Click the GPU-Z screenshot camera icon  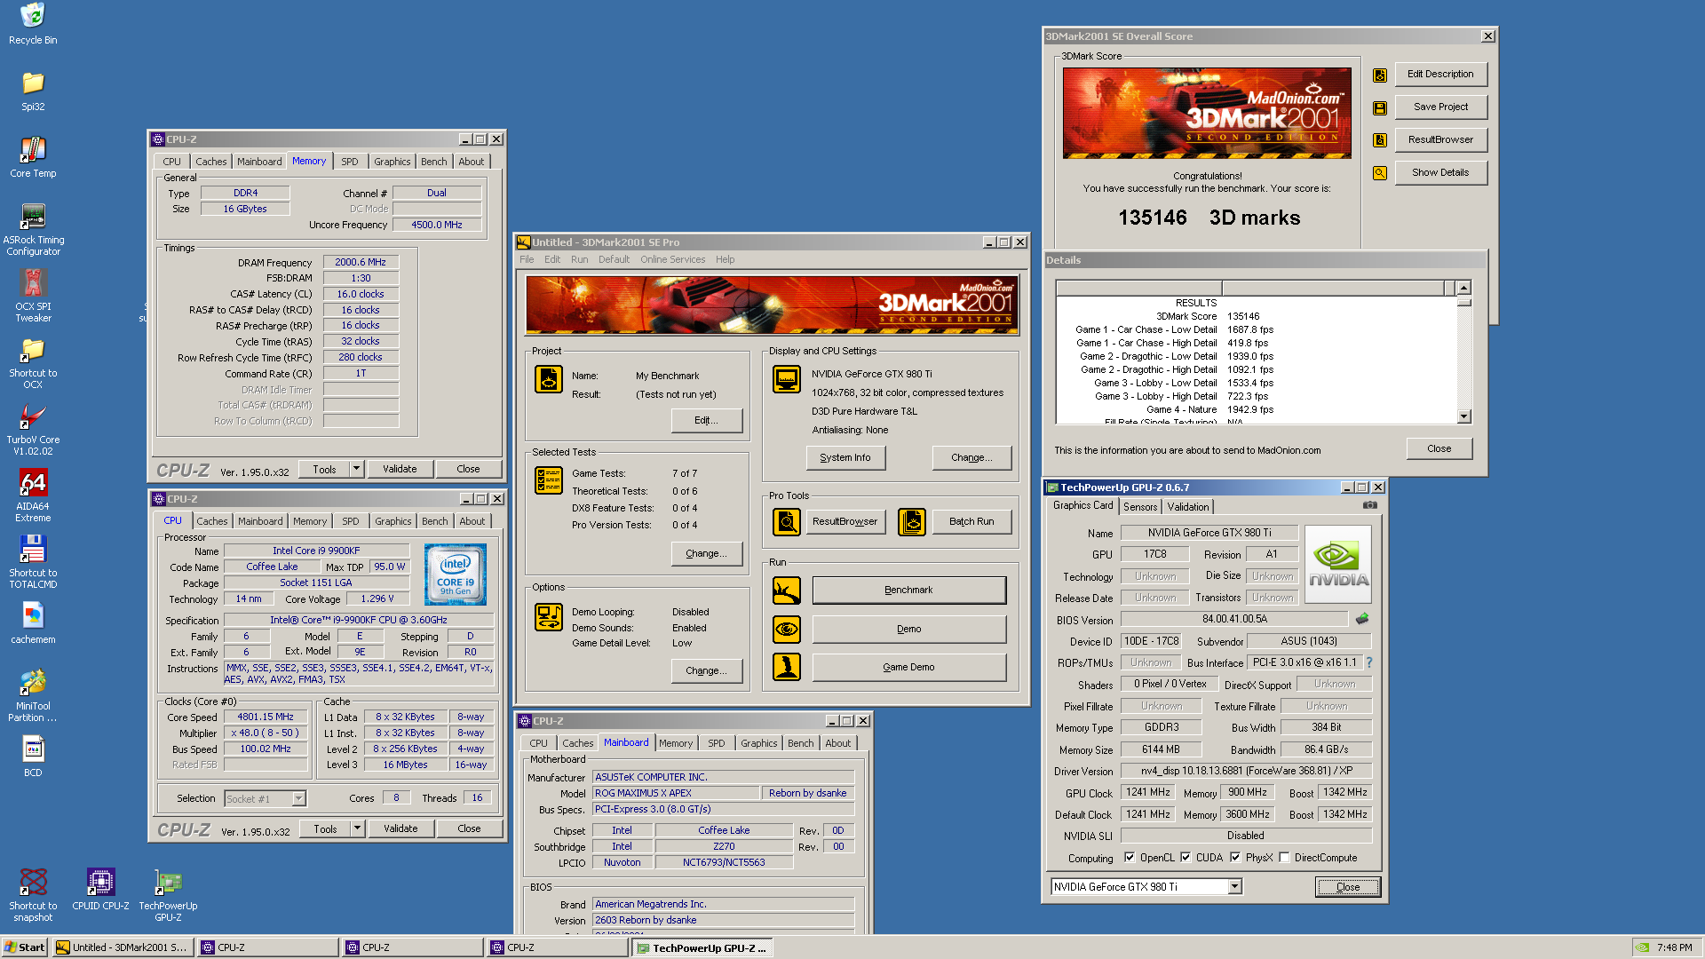tap(1370, 505)
